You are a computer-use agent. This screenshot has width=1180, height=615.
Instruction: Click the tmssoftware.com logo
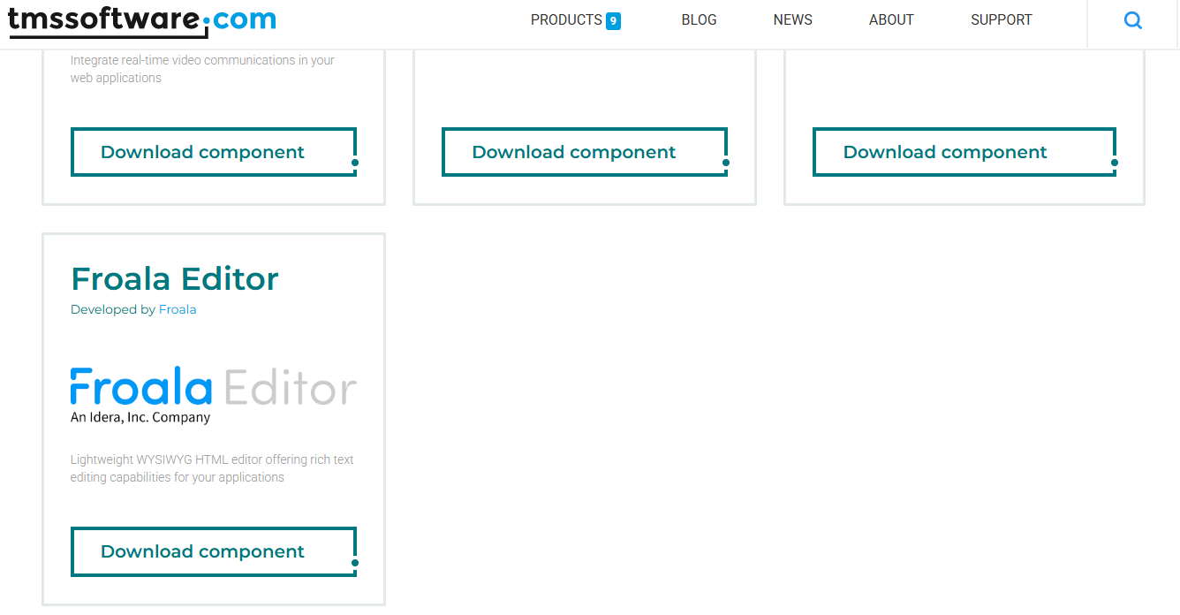click(141, 19)
